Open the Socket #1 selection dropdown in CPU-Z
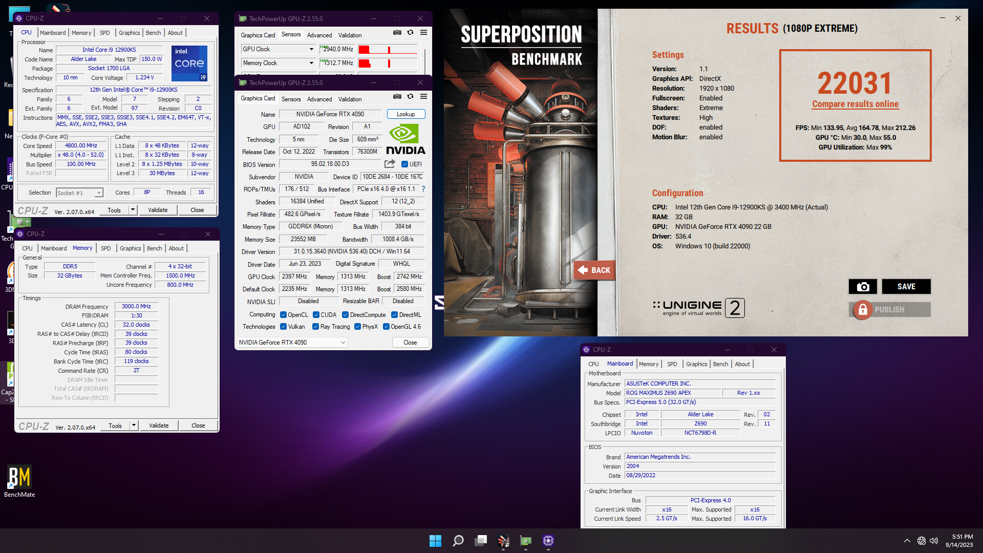The height and width of the screenshot is (553, 983). [x=79, y=193]
